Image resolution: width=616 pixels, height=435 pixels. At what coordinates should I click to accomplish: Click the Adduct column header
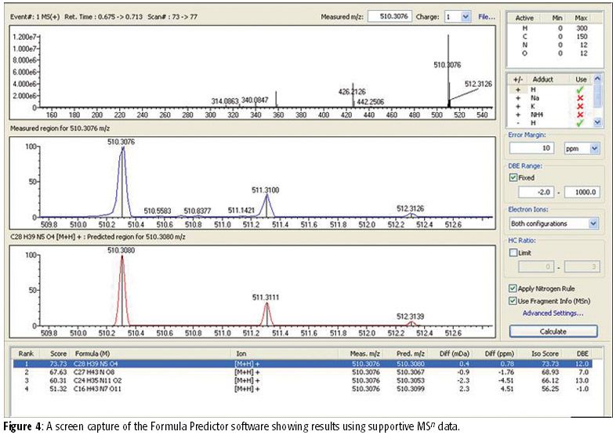[x=542, y=79]
